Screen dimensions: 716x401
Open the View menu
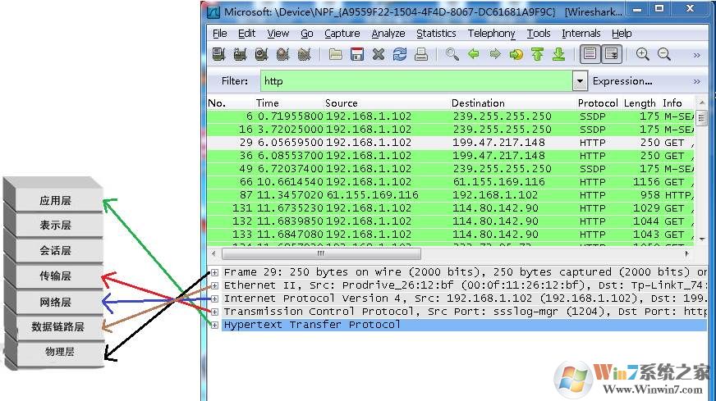tap(278, 34)
